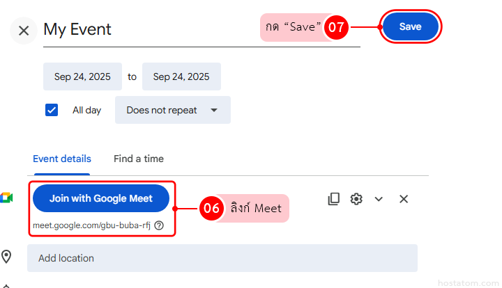Click the All day label text
502x288 pixels.
pyautogui.click(x=87, y=110)
